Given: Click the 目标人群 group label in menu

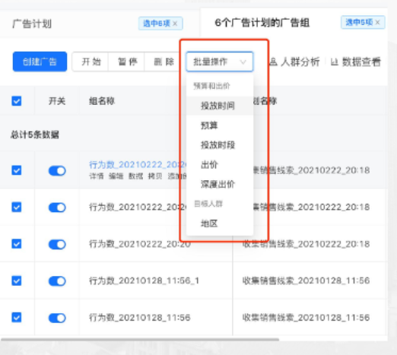Looking at the screenshot, I should point(208,204).
